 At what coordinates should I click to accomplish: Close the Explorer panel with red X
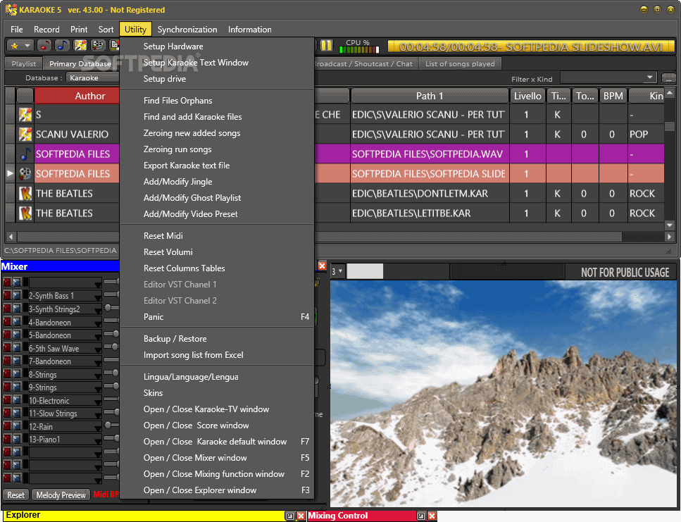[x=301, y=516]
